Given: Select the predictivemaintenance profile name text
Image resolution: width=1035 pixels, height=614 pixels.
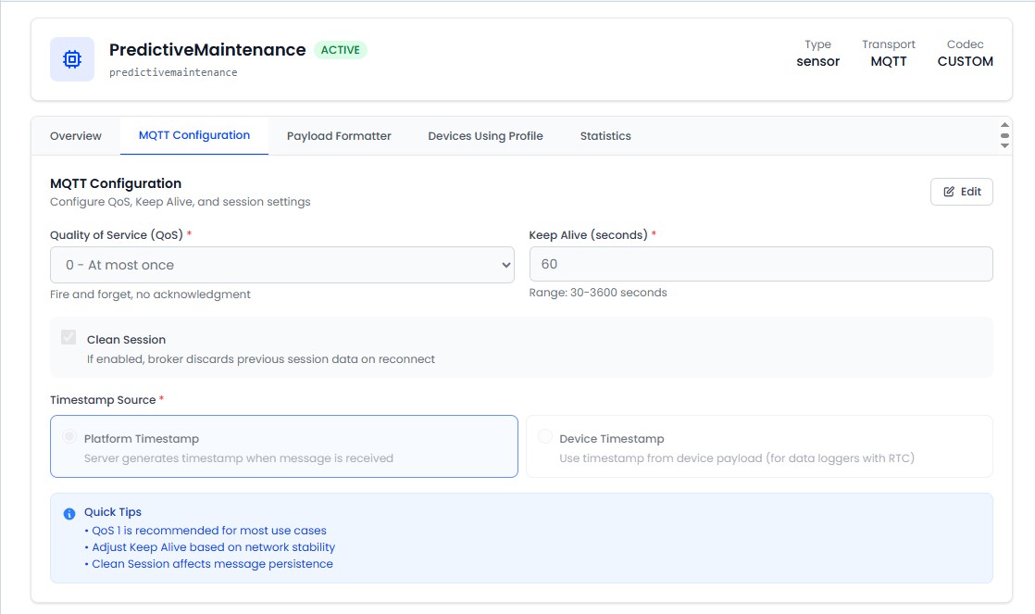Looking at the screenshot, I should pyautogui.click(x=172, y=70).
